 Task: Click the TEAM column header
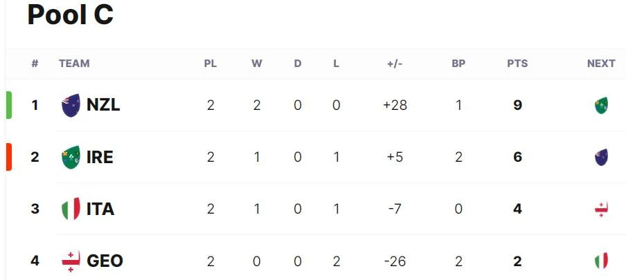[x=74, y=64]
